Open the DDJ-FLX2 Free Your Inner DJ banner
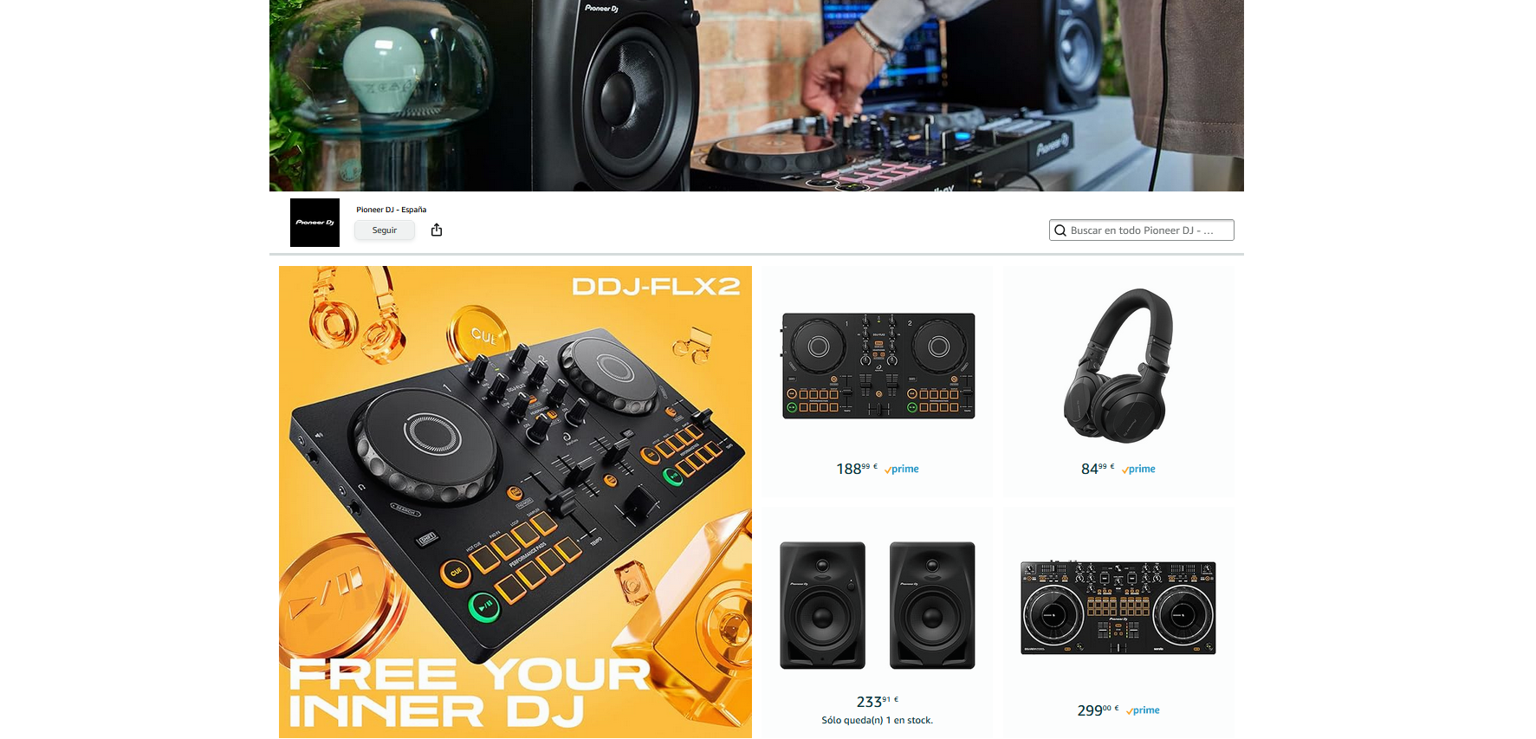This screenshot has height=739, width=1536. pyautogui.click(x=515, y=502)
